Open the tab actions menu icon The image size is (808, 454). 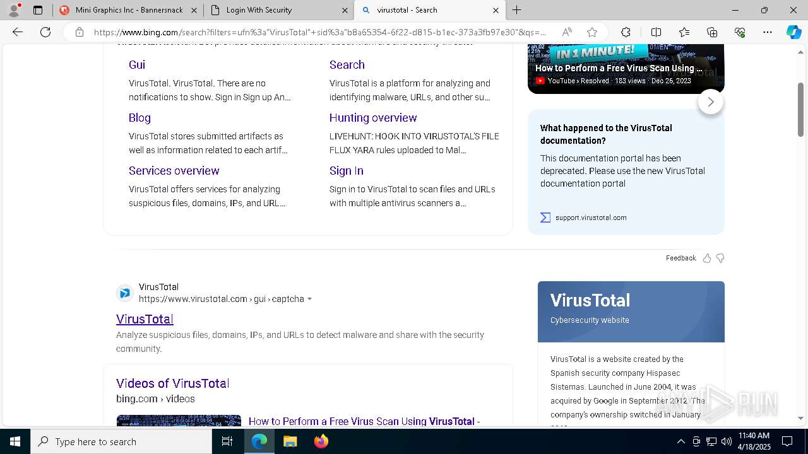38,10
